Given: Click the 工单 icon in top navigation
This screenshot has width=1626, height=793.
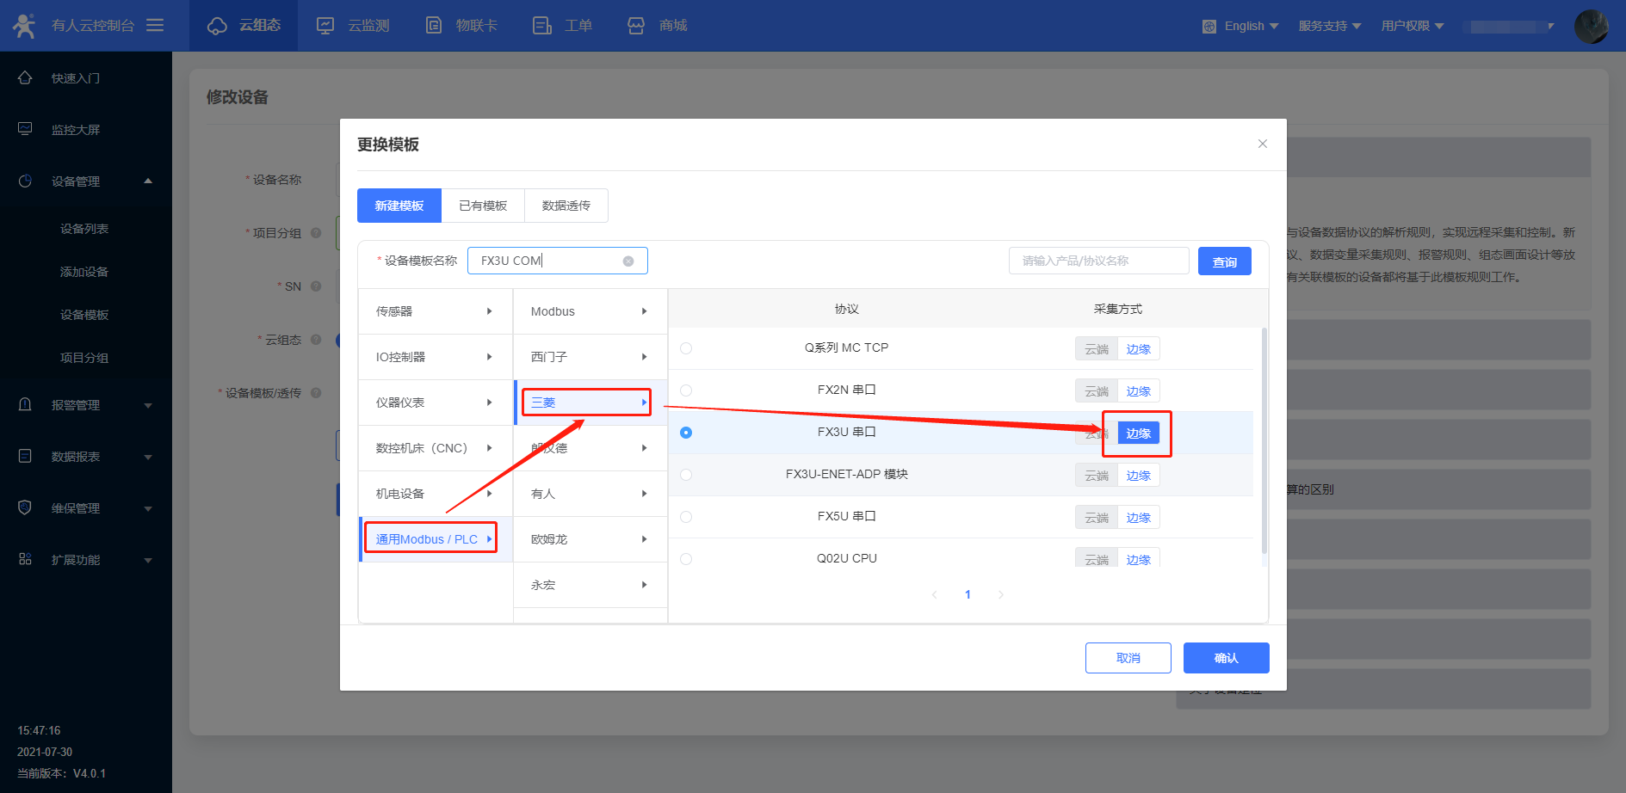Looking at the screenshot, I should (542, 26).
